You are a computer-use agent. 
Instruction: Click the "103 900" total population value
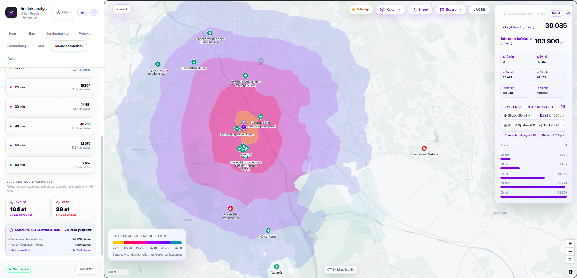pos(547,41)
